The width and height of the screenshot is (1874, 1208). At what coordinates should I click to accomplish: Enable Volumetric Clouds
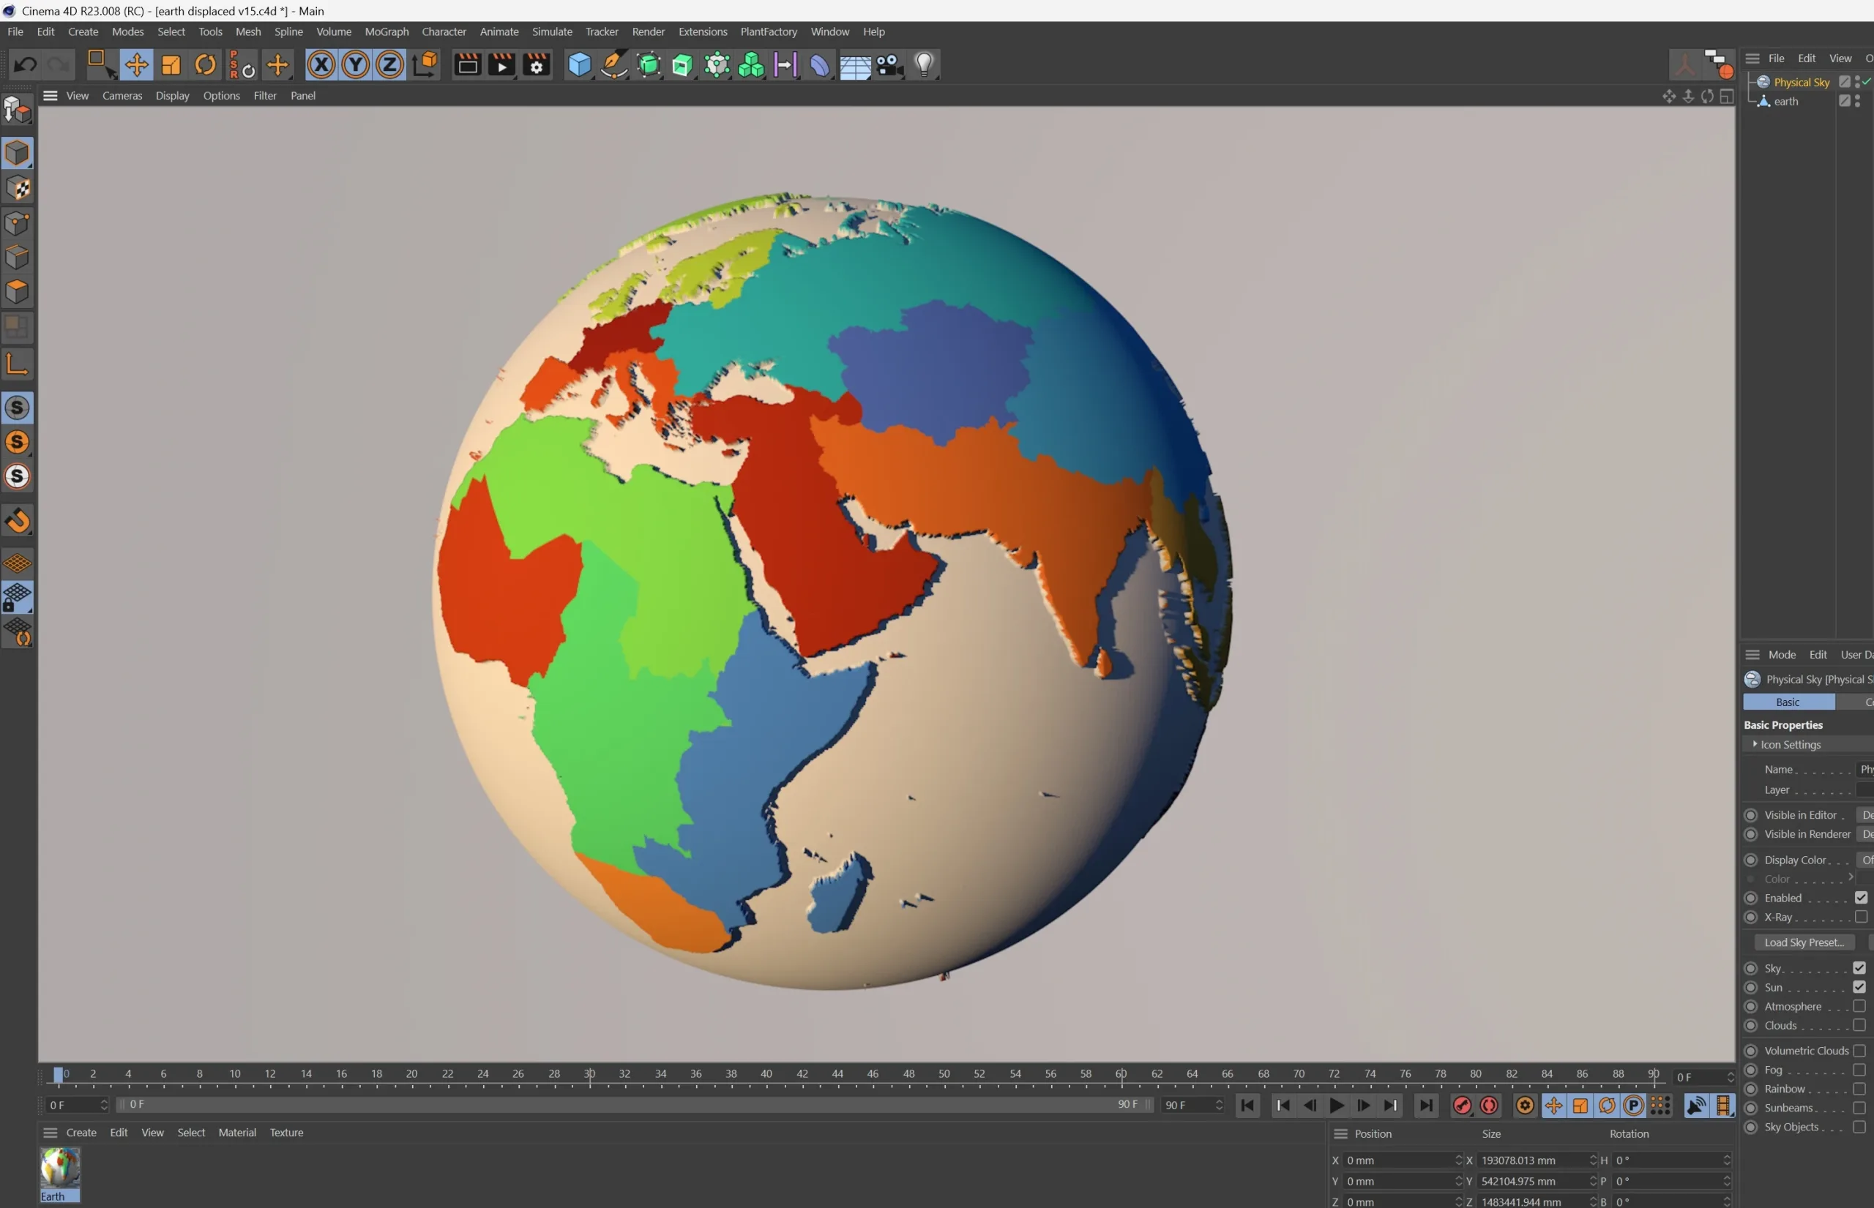click(1859, 1051)
